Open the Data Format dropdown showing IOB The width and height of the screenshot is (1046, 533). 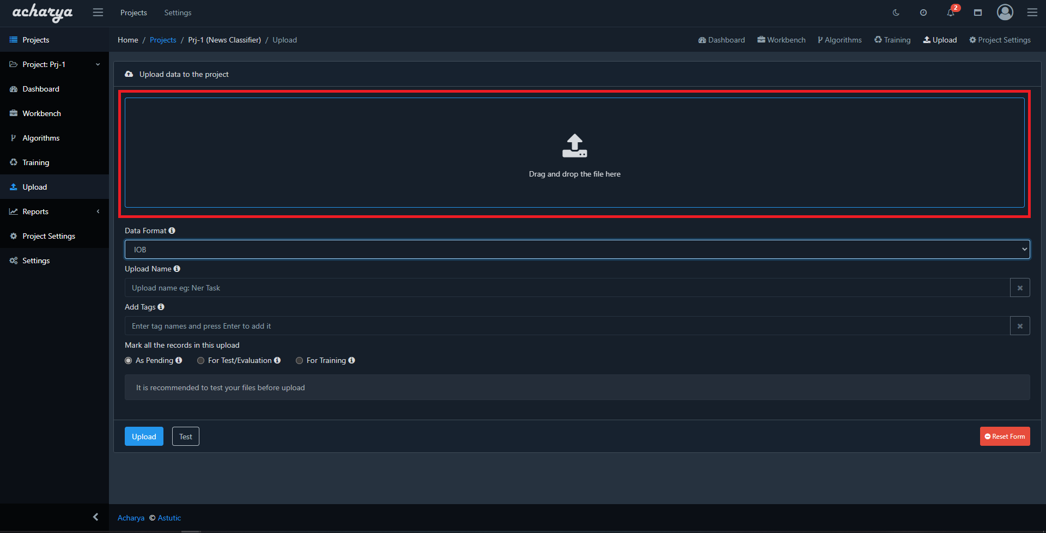576,249
